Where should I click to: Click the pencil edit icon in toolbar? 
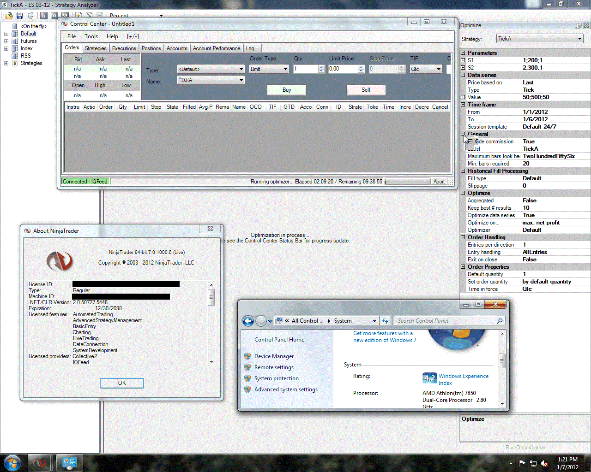tap(89, 16)
